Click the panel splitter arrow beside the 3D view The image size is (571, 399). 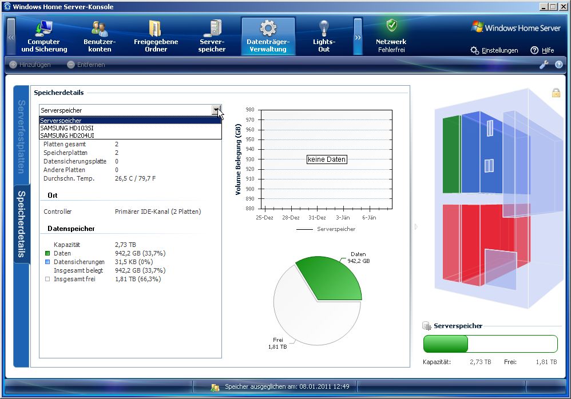coord(415,226)
